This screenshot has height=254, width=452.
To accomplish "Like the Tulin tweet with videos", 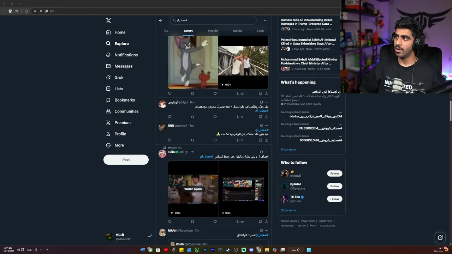I will (215, 222).
